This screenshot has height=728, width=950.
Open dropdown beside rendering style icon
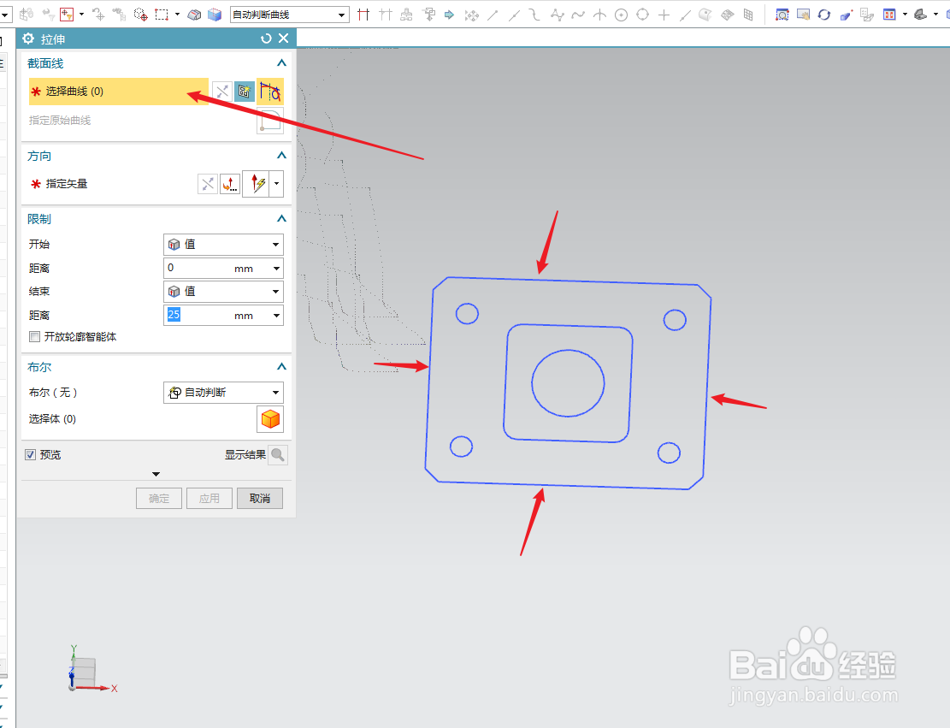(936, 15)
